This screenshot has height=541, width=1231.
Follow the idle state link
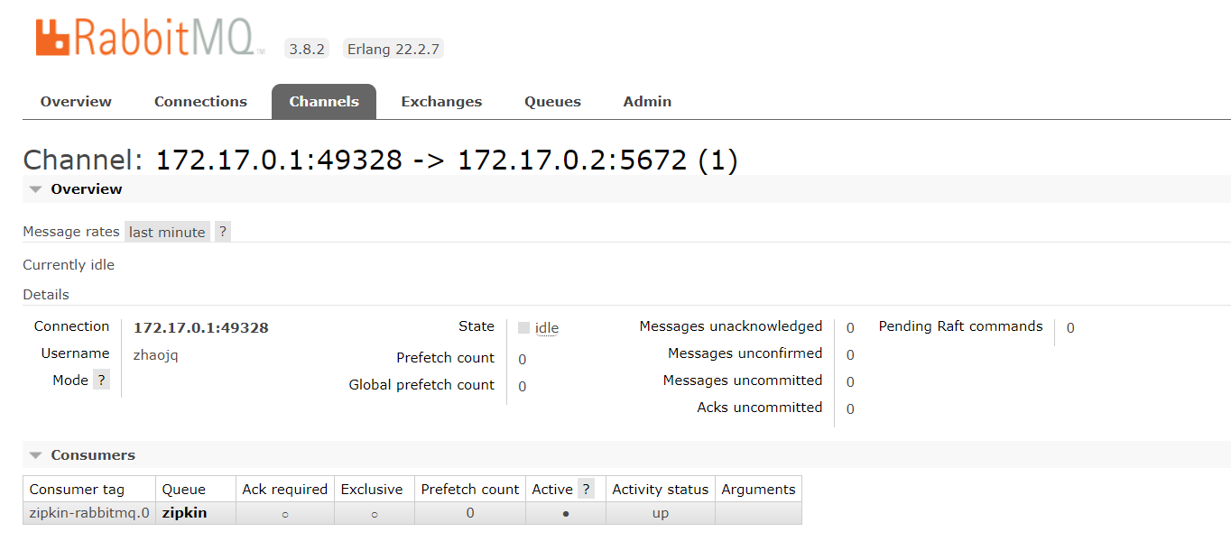tap(545, 327)
